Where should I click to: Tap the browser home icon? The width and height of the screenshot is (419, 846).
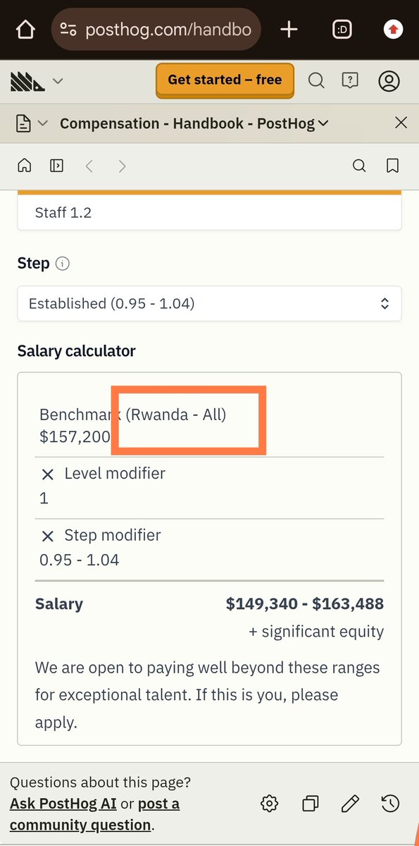click(x=25, y=29)
